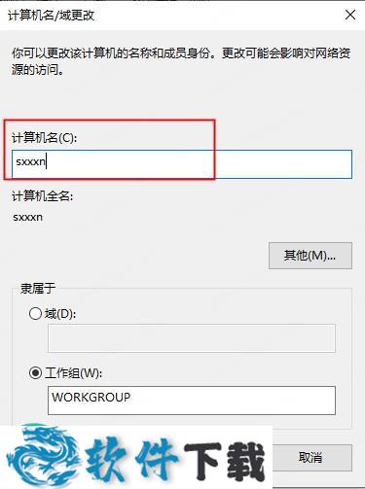This screenshot has height=489, width=365.
Task: Click the 工作组(W): option label text
Action: tap(73, 373)
